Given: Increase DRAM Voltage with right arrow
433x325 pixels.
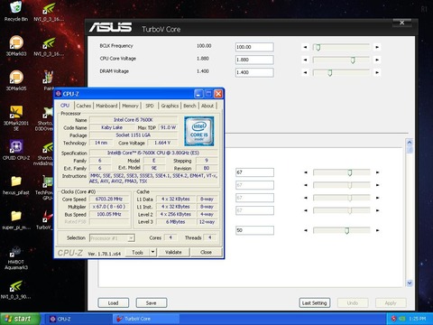Looking at the screenshot, I should click(x=377, y=72).
